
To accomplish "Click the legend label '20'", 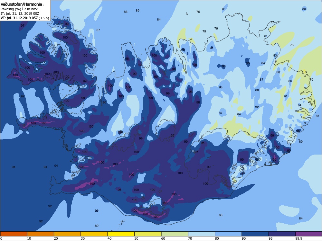I will pos(56,238).
